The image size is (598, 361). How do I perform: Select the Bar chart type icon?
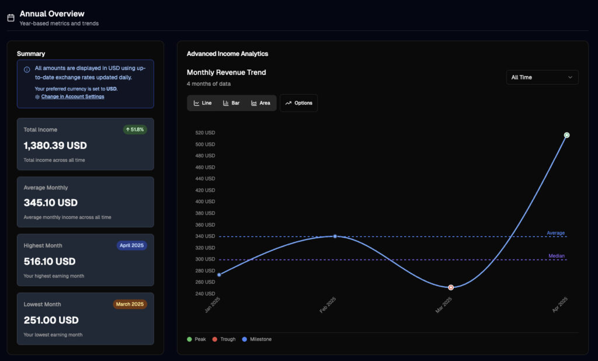click(226, 103)
